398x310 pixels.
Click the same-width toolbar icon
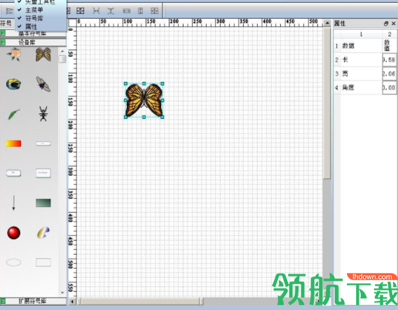click(x=127, y=10)
